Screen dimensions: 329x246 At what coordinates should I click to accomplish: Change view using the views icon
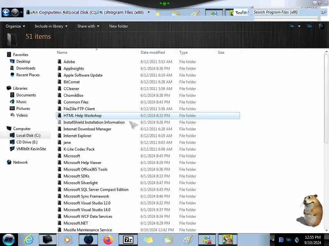point(292,26)
